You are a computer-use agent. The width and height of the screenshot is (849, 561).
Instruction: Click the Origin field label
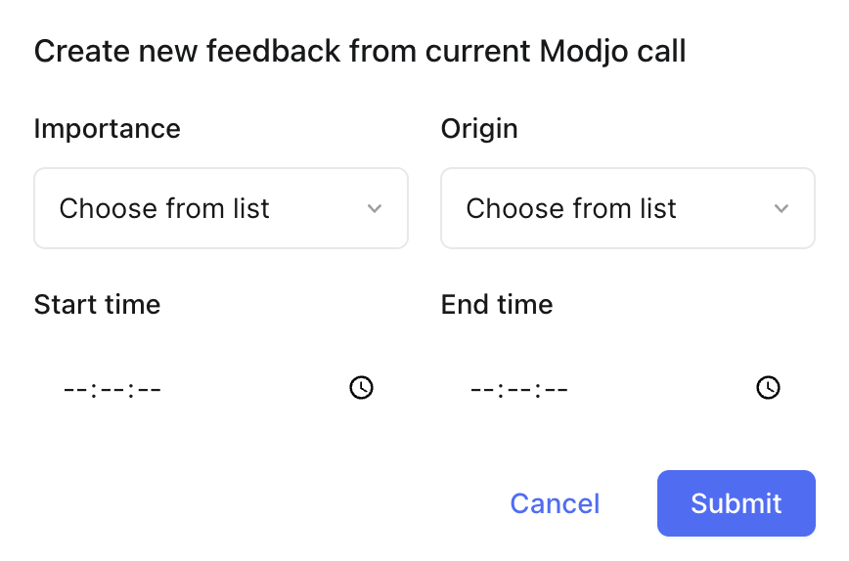[x=479, y=129]
